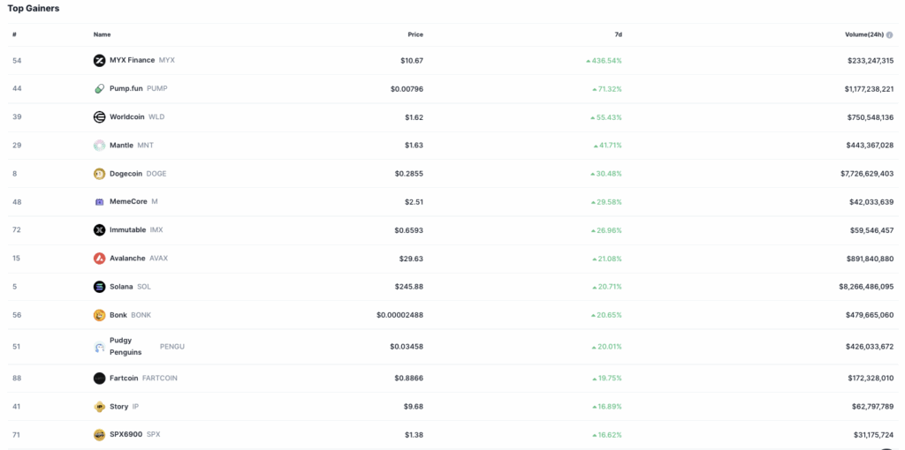Click the Dogecoin coin icon
905x450 pixels.
click(99, 174)
